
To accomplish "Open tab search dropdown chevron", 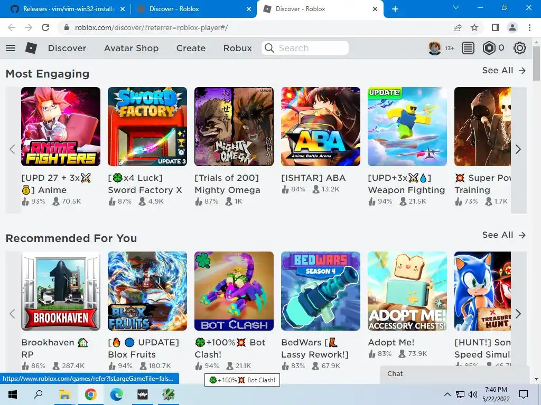I will (x=456, y=7).
